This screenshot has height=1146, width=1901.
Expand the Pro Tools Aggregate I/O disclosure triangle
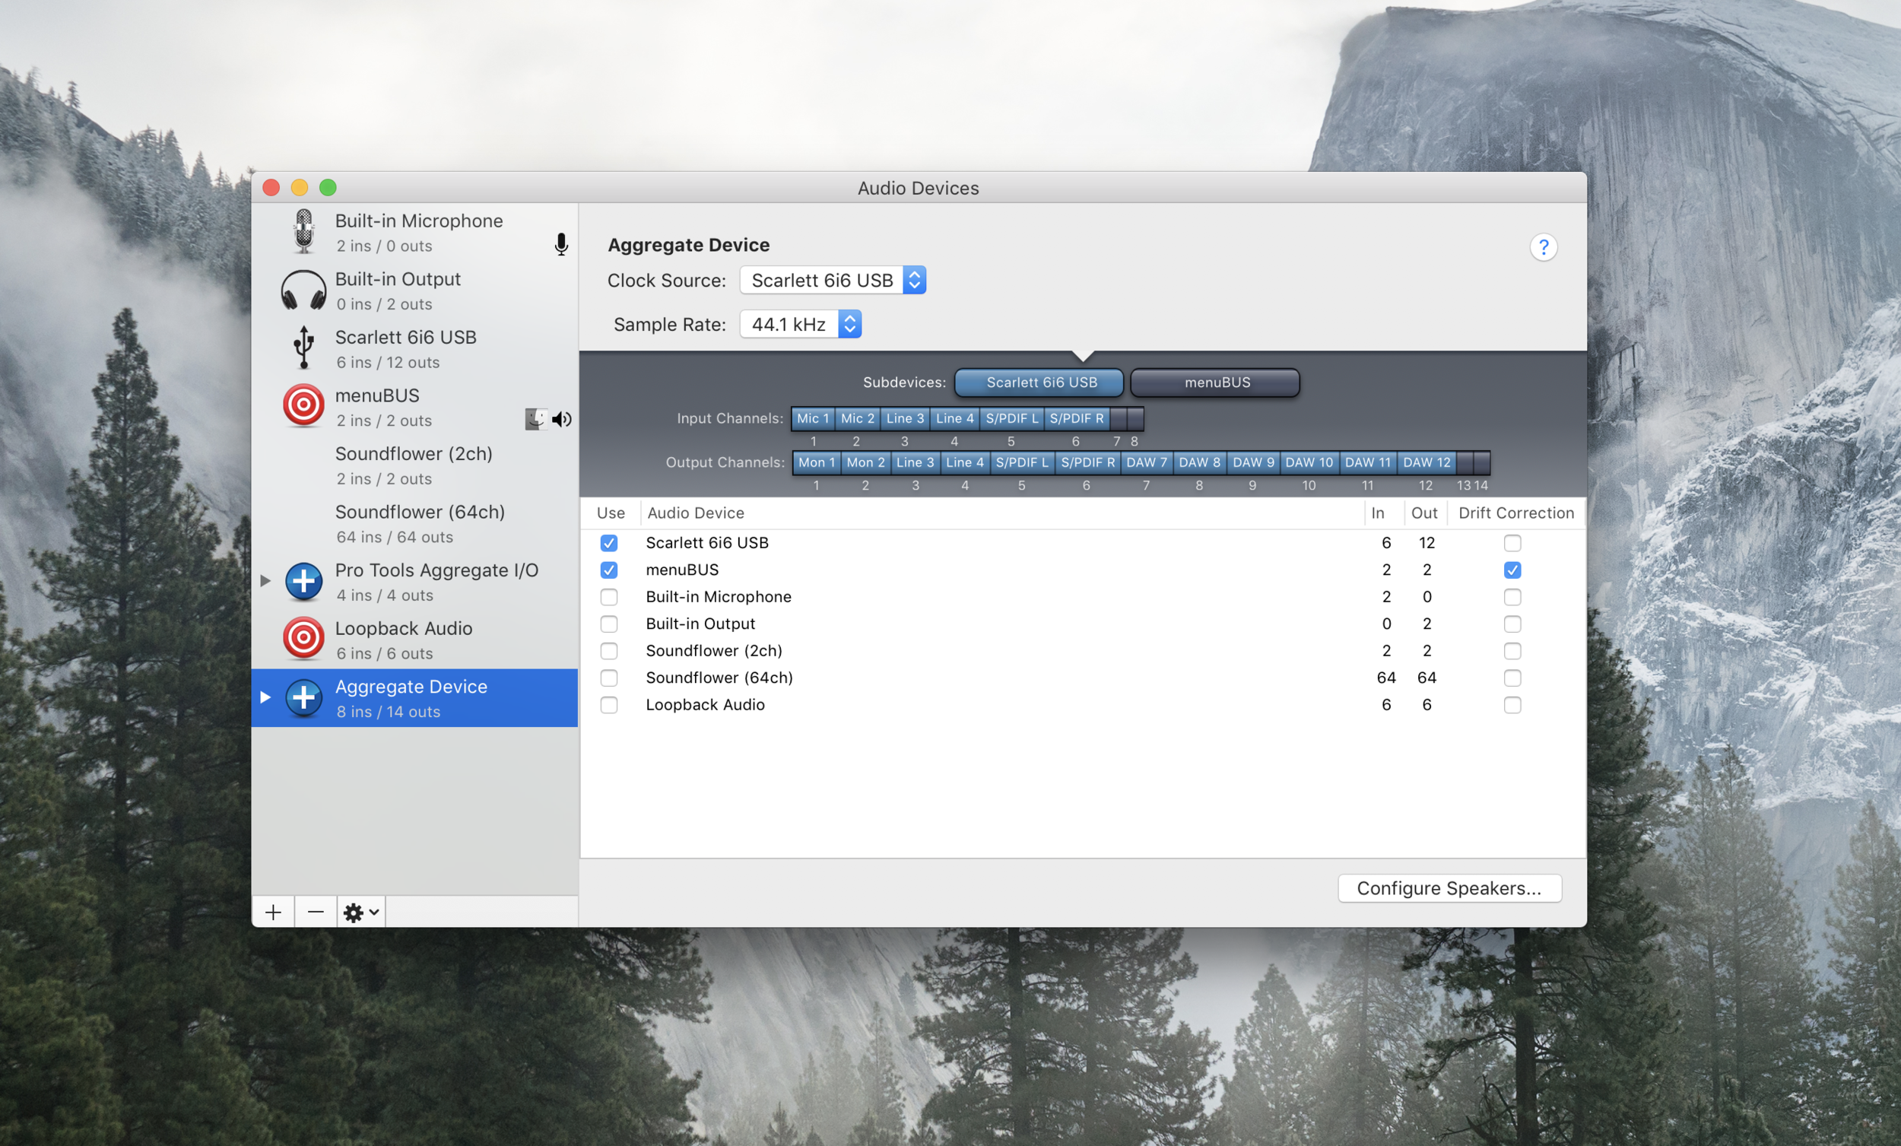click(x=265, y=580)
